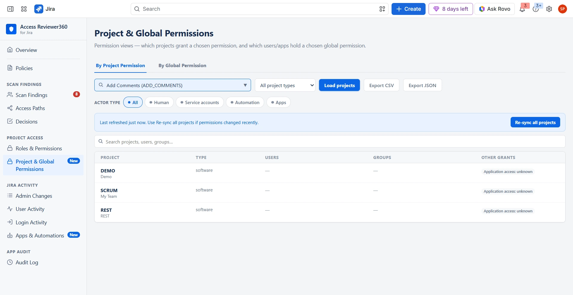
Task: Open Ask Rovo
Action: click(x=495, y=9)
